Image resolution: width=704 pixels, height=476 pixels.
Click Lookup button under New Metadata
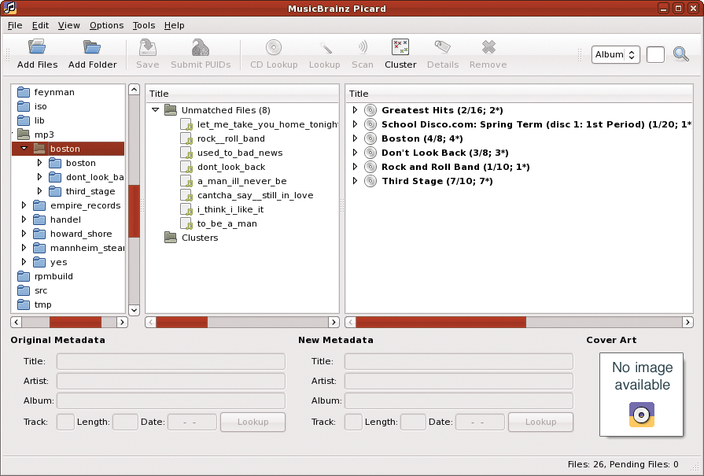point(540,422)
